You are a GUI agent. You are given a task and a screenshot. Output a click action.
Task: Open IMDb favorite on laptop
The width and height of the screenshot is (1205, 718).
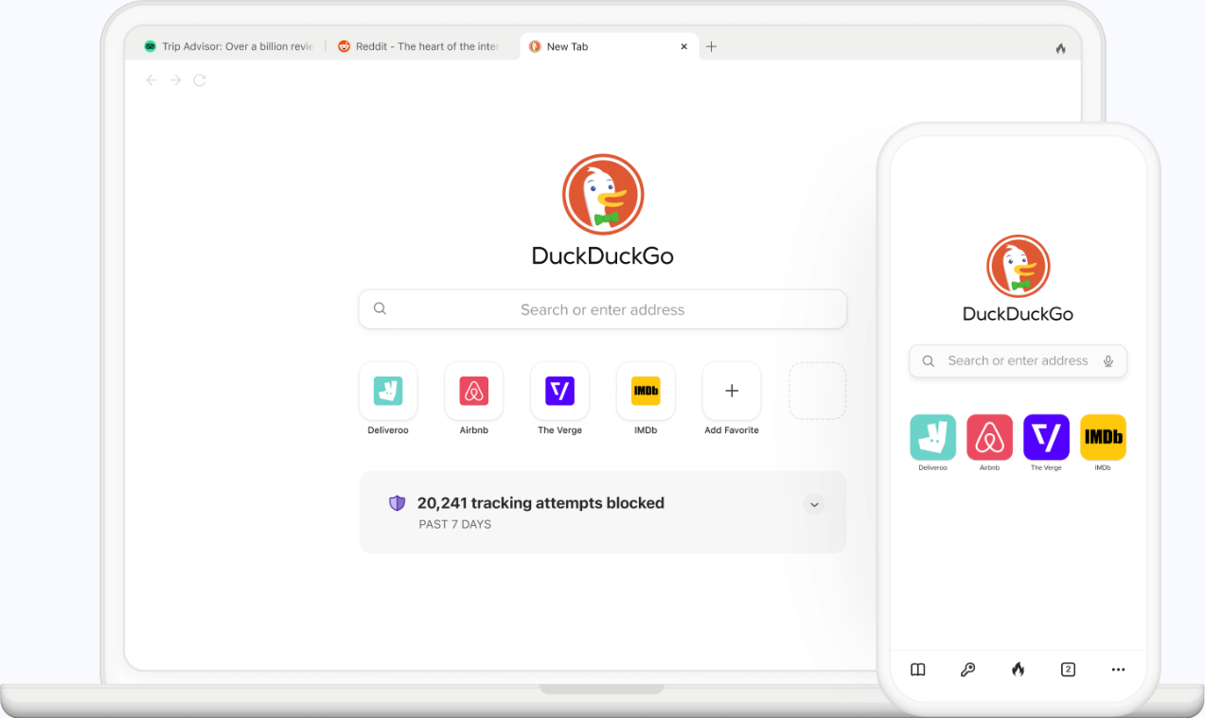(x=646, y=391)
